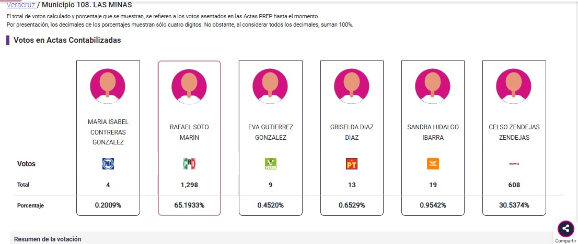Screen dimensions: 578x244
Task: Select Griselda Diaz Diaz candidate name
Action: coord(352,132)
